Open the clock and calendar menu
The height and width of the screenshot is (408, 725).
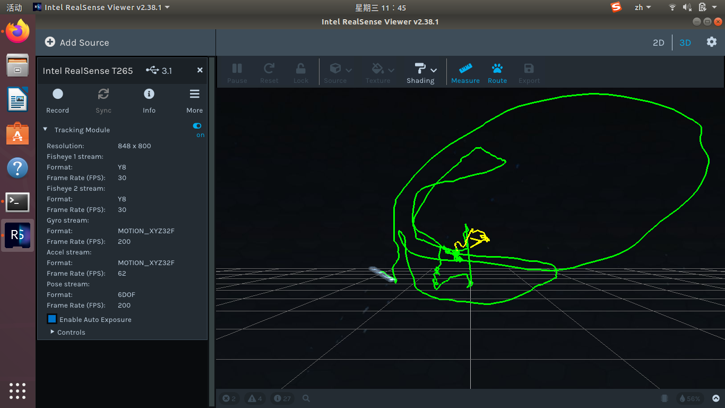click(381, 7)
